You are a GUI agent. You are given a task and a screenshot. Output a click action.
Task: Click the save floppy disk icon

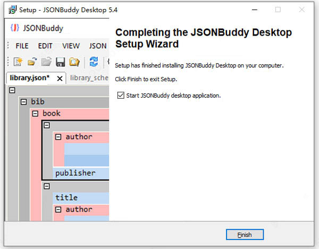[60, 62]
